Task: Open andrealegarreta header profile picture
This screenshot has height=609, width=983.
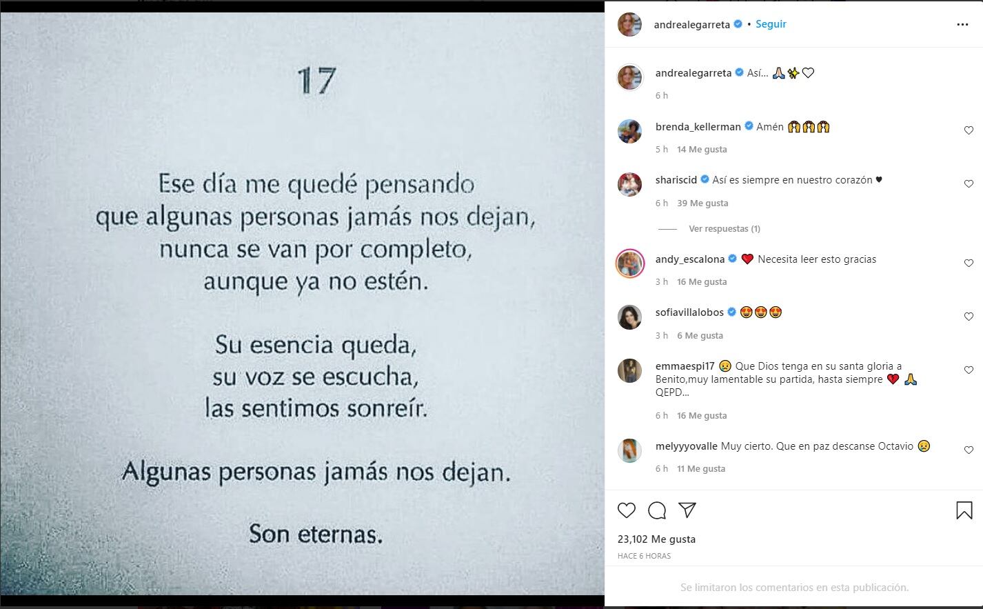Action: tap(629, 24)
